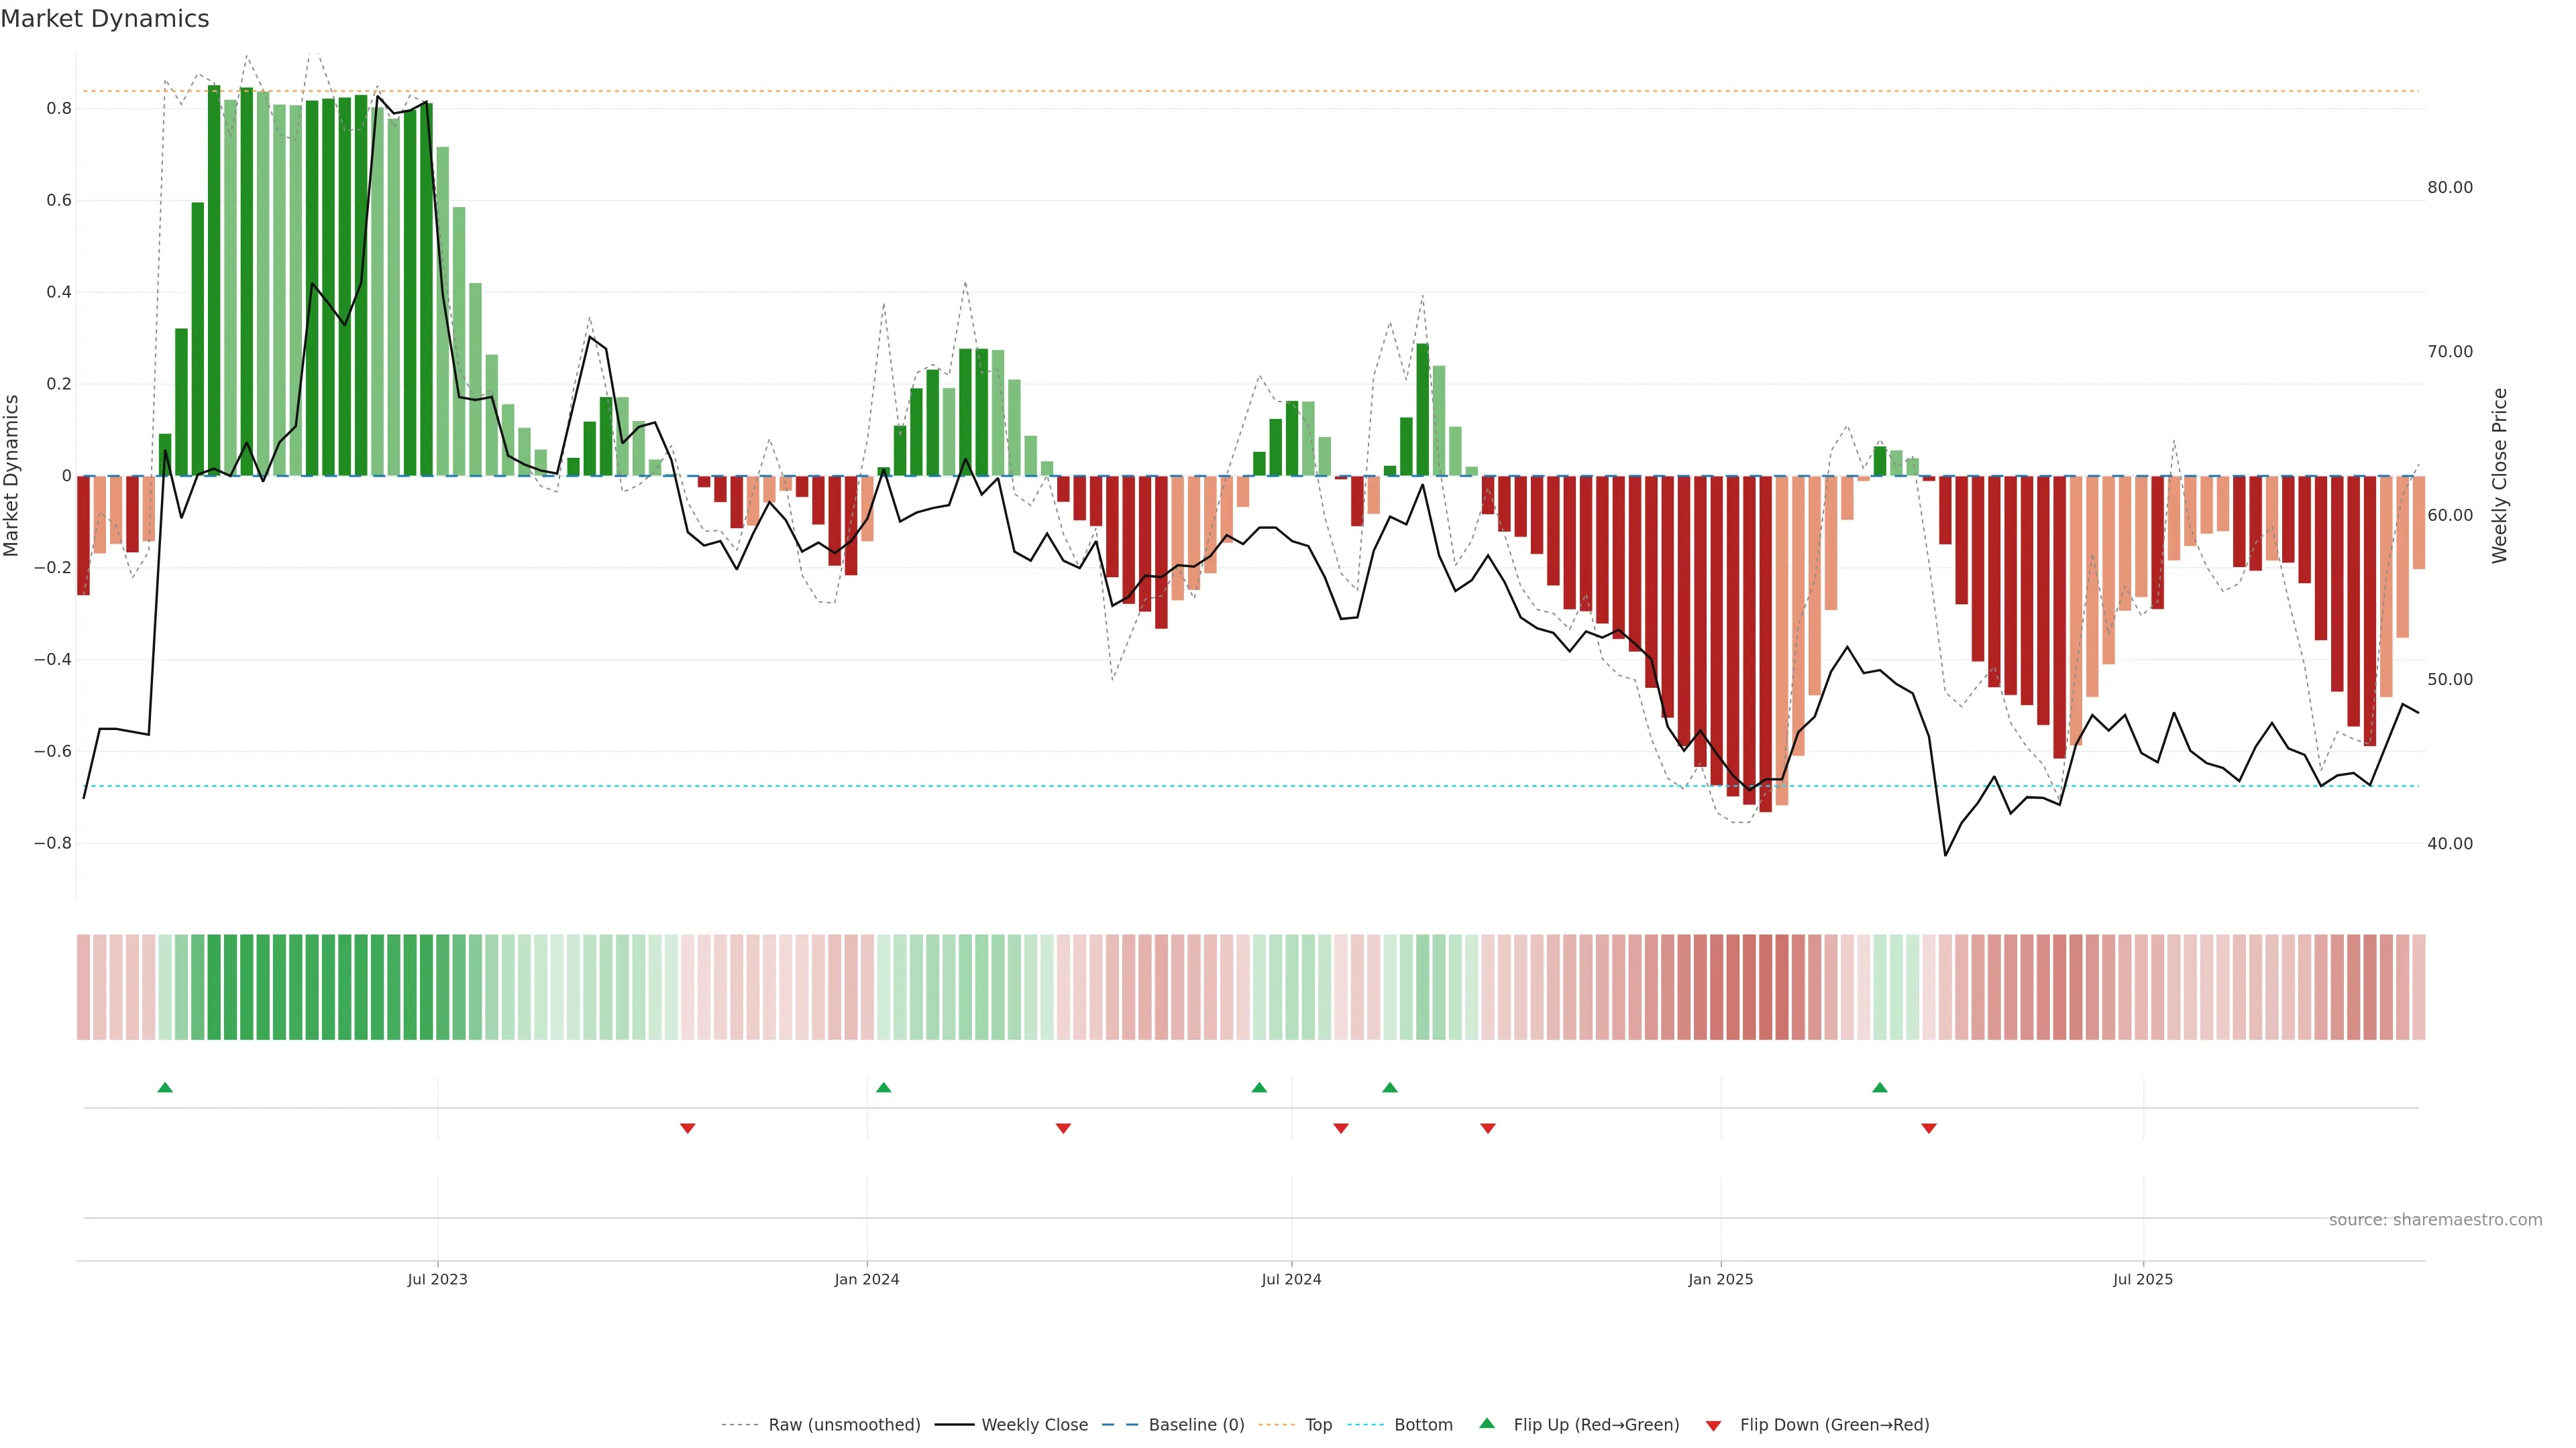Click the Market Dynamics chart title
Viewport: 2576px width, 1448px height.
click(x=105, y=19)
